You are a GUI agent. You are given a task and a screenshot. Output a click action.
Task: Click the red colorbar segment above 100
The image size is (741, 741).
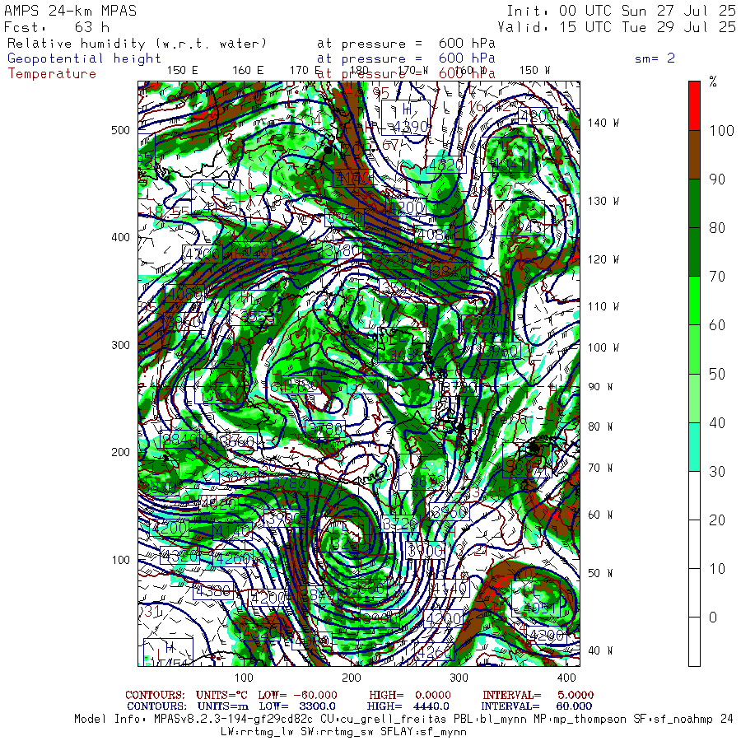click(x=694, y=106)
